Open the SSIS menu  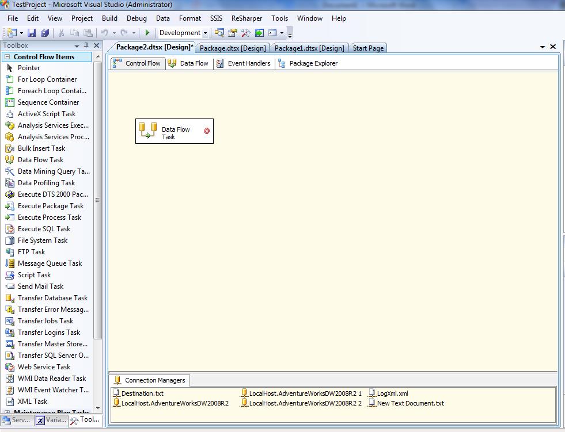(x=216, y=18)
